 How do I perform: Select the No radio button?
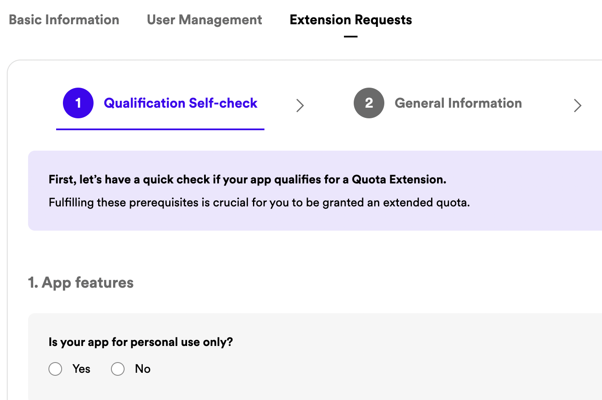tap(118, 369)
